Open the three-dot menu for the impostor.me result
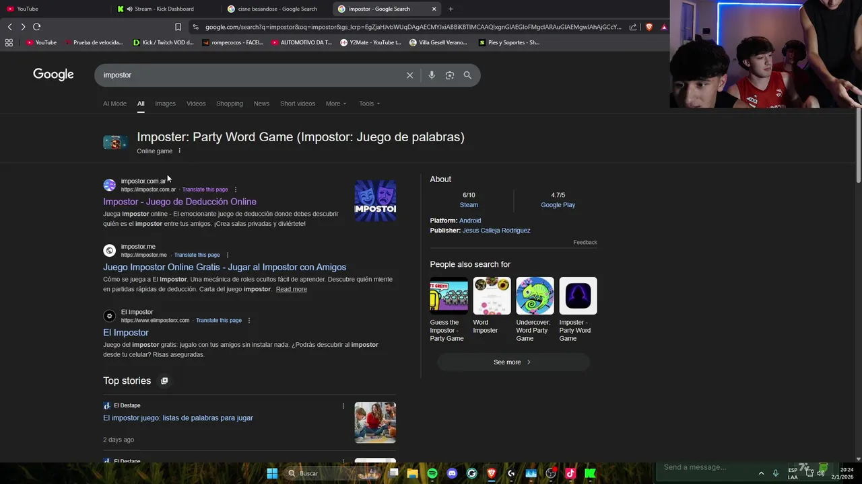The height and width of the screenshot is (484, 862). tap(227, 255)
